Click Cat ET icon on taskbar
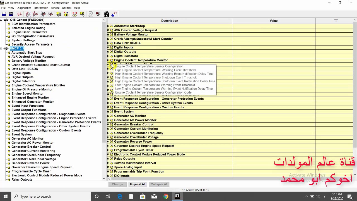The width and height of the screenshot is (357, 201). (x=177, y=196)
